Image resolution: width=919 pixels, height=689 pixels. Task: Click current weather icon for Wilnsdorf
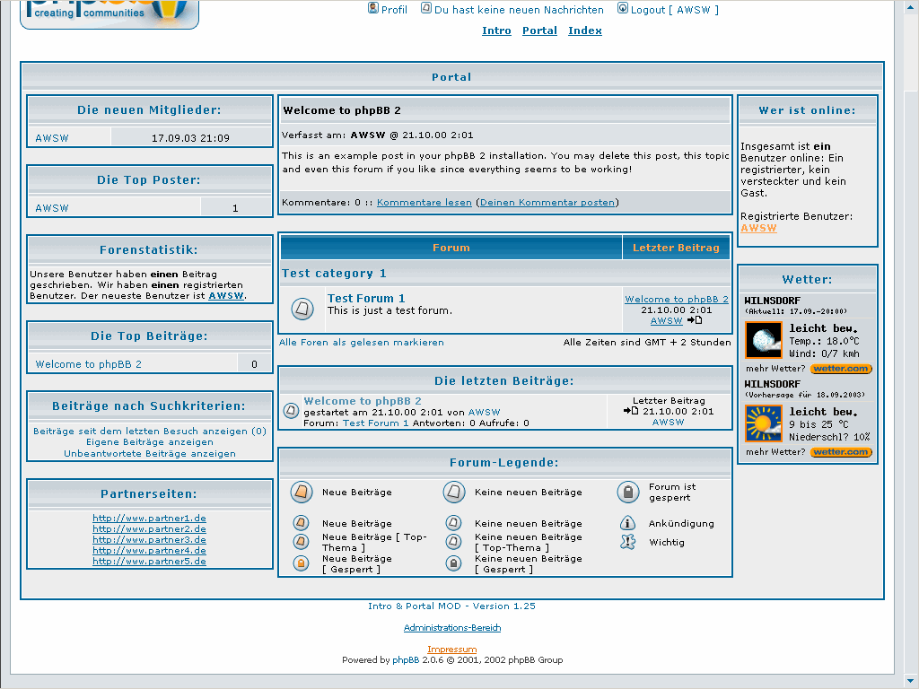pyautogui.click(x=764, y=340)
